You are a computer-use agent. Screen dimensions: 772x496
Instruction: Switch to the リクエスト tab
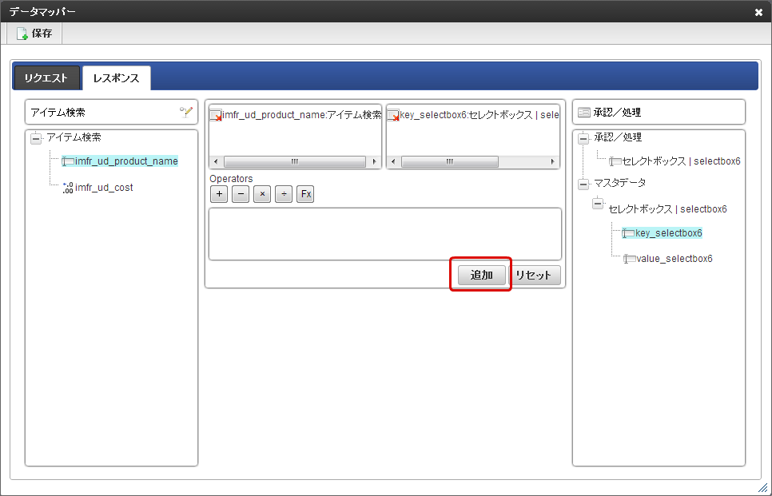tap(46, 78)
